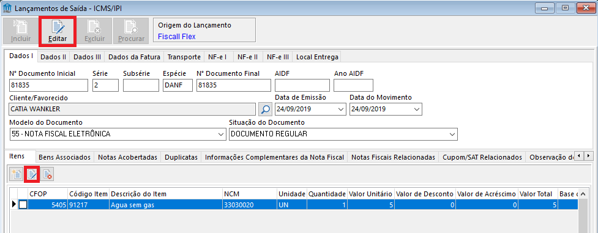Click the delete item icon in Itens toolbar
The image size is (598, 233).
pos(47,175)
